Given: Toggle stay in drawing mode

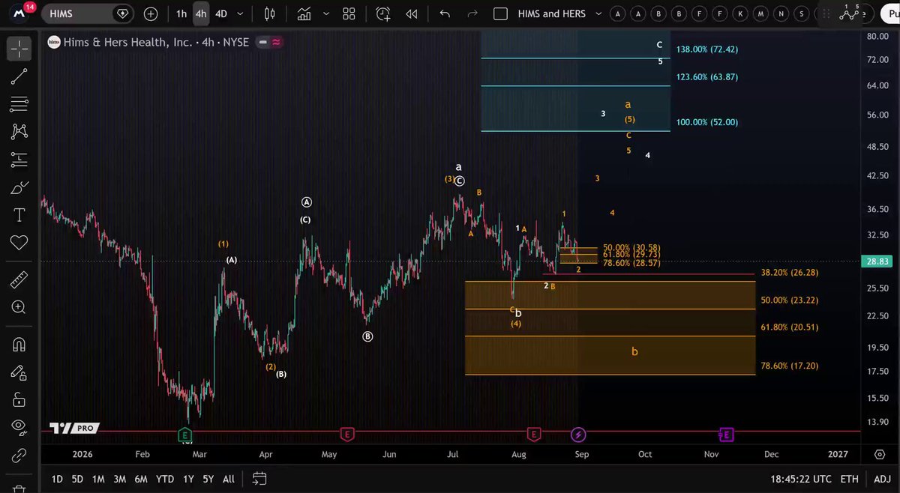Looking at the screenshot, I should coord(19,372).
